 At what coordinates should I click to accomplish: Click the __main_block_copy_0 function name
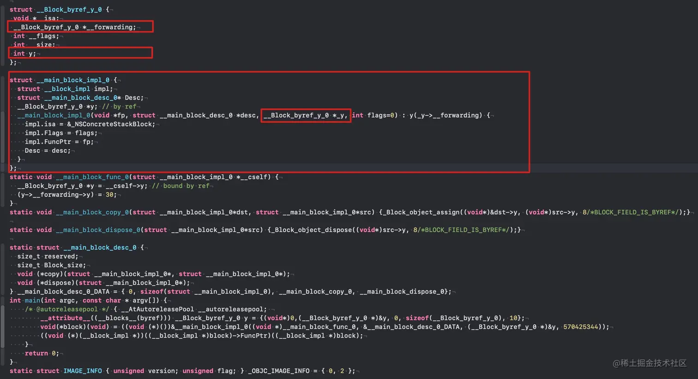coord(91,212)
